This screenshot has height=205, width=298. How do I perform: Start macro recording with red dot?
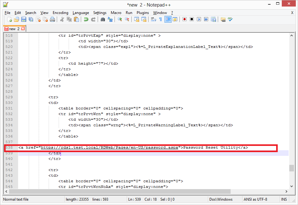pos(184,19)
